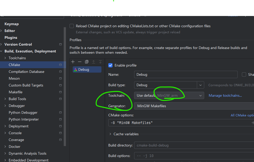
Task: Expand the Deployment tree node
Action: pyautogui.click(x=5, y=126)
